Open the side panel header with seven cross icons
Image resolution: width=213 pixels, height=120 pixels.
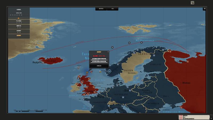19,13
